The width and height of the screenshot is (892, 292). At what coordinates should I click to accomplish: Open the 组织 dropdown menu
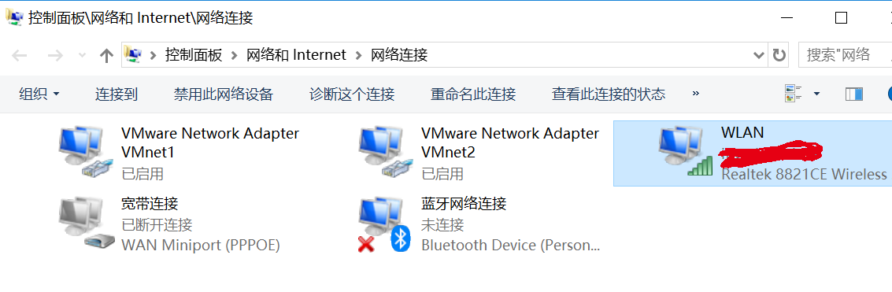pyautogui.click(x=39, y=94)
